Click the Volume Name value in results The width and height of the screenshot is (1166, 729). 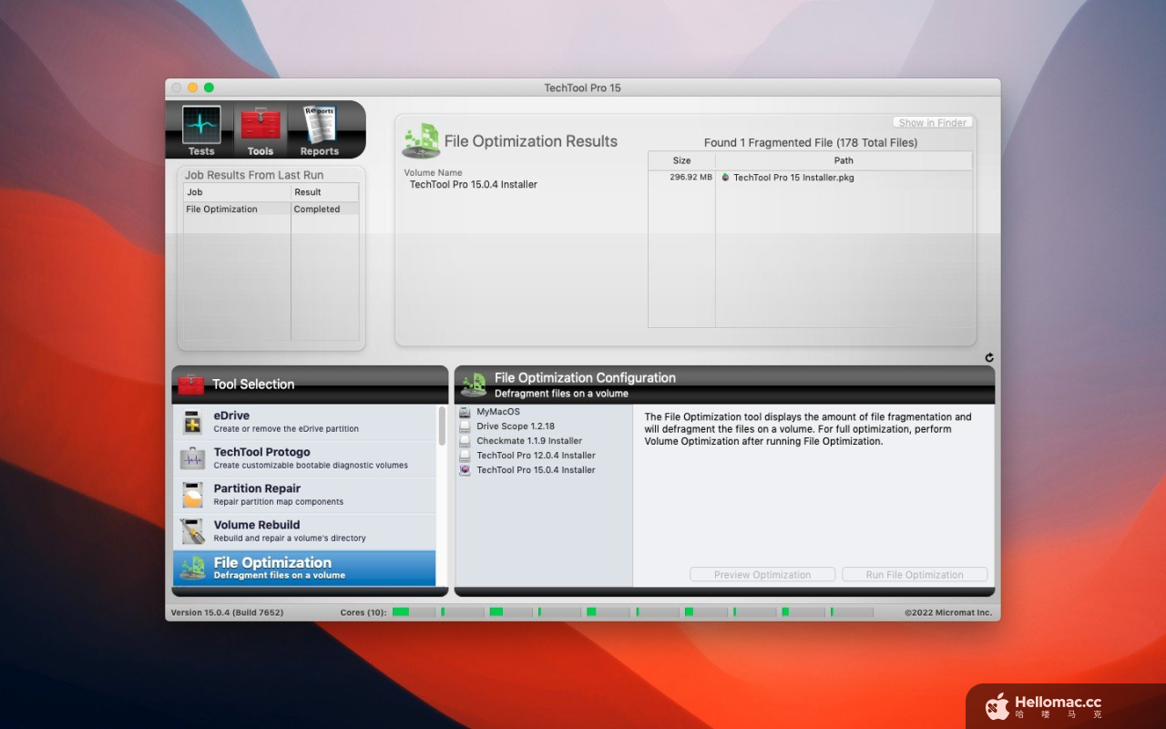click(x=474, y=184)
